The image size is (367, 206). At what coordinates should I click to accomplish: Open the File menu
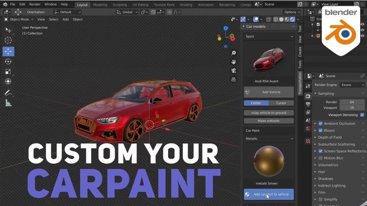(x=13, y=4)
